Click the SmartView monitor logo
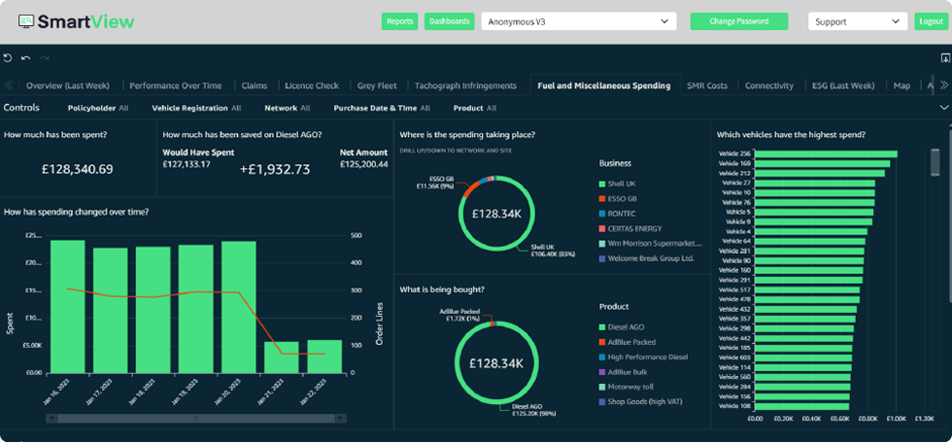This screenshot has width=952, height=443. (25, 21)
